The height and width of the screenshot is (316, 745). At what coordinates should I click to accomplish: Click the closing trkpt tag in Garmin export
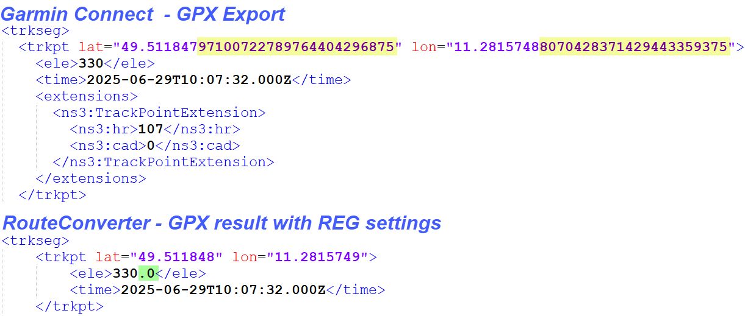[52, 195]
